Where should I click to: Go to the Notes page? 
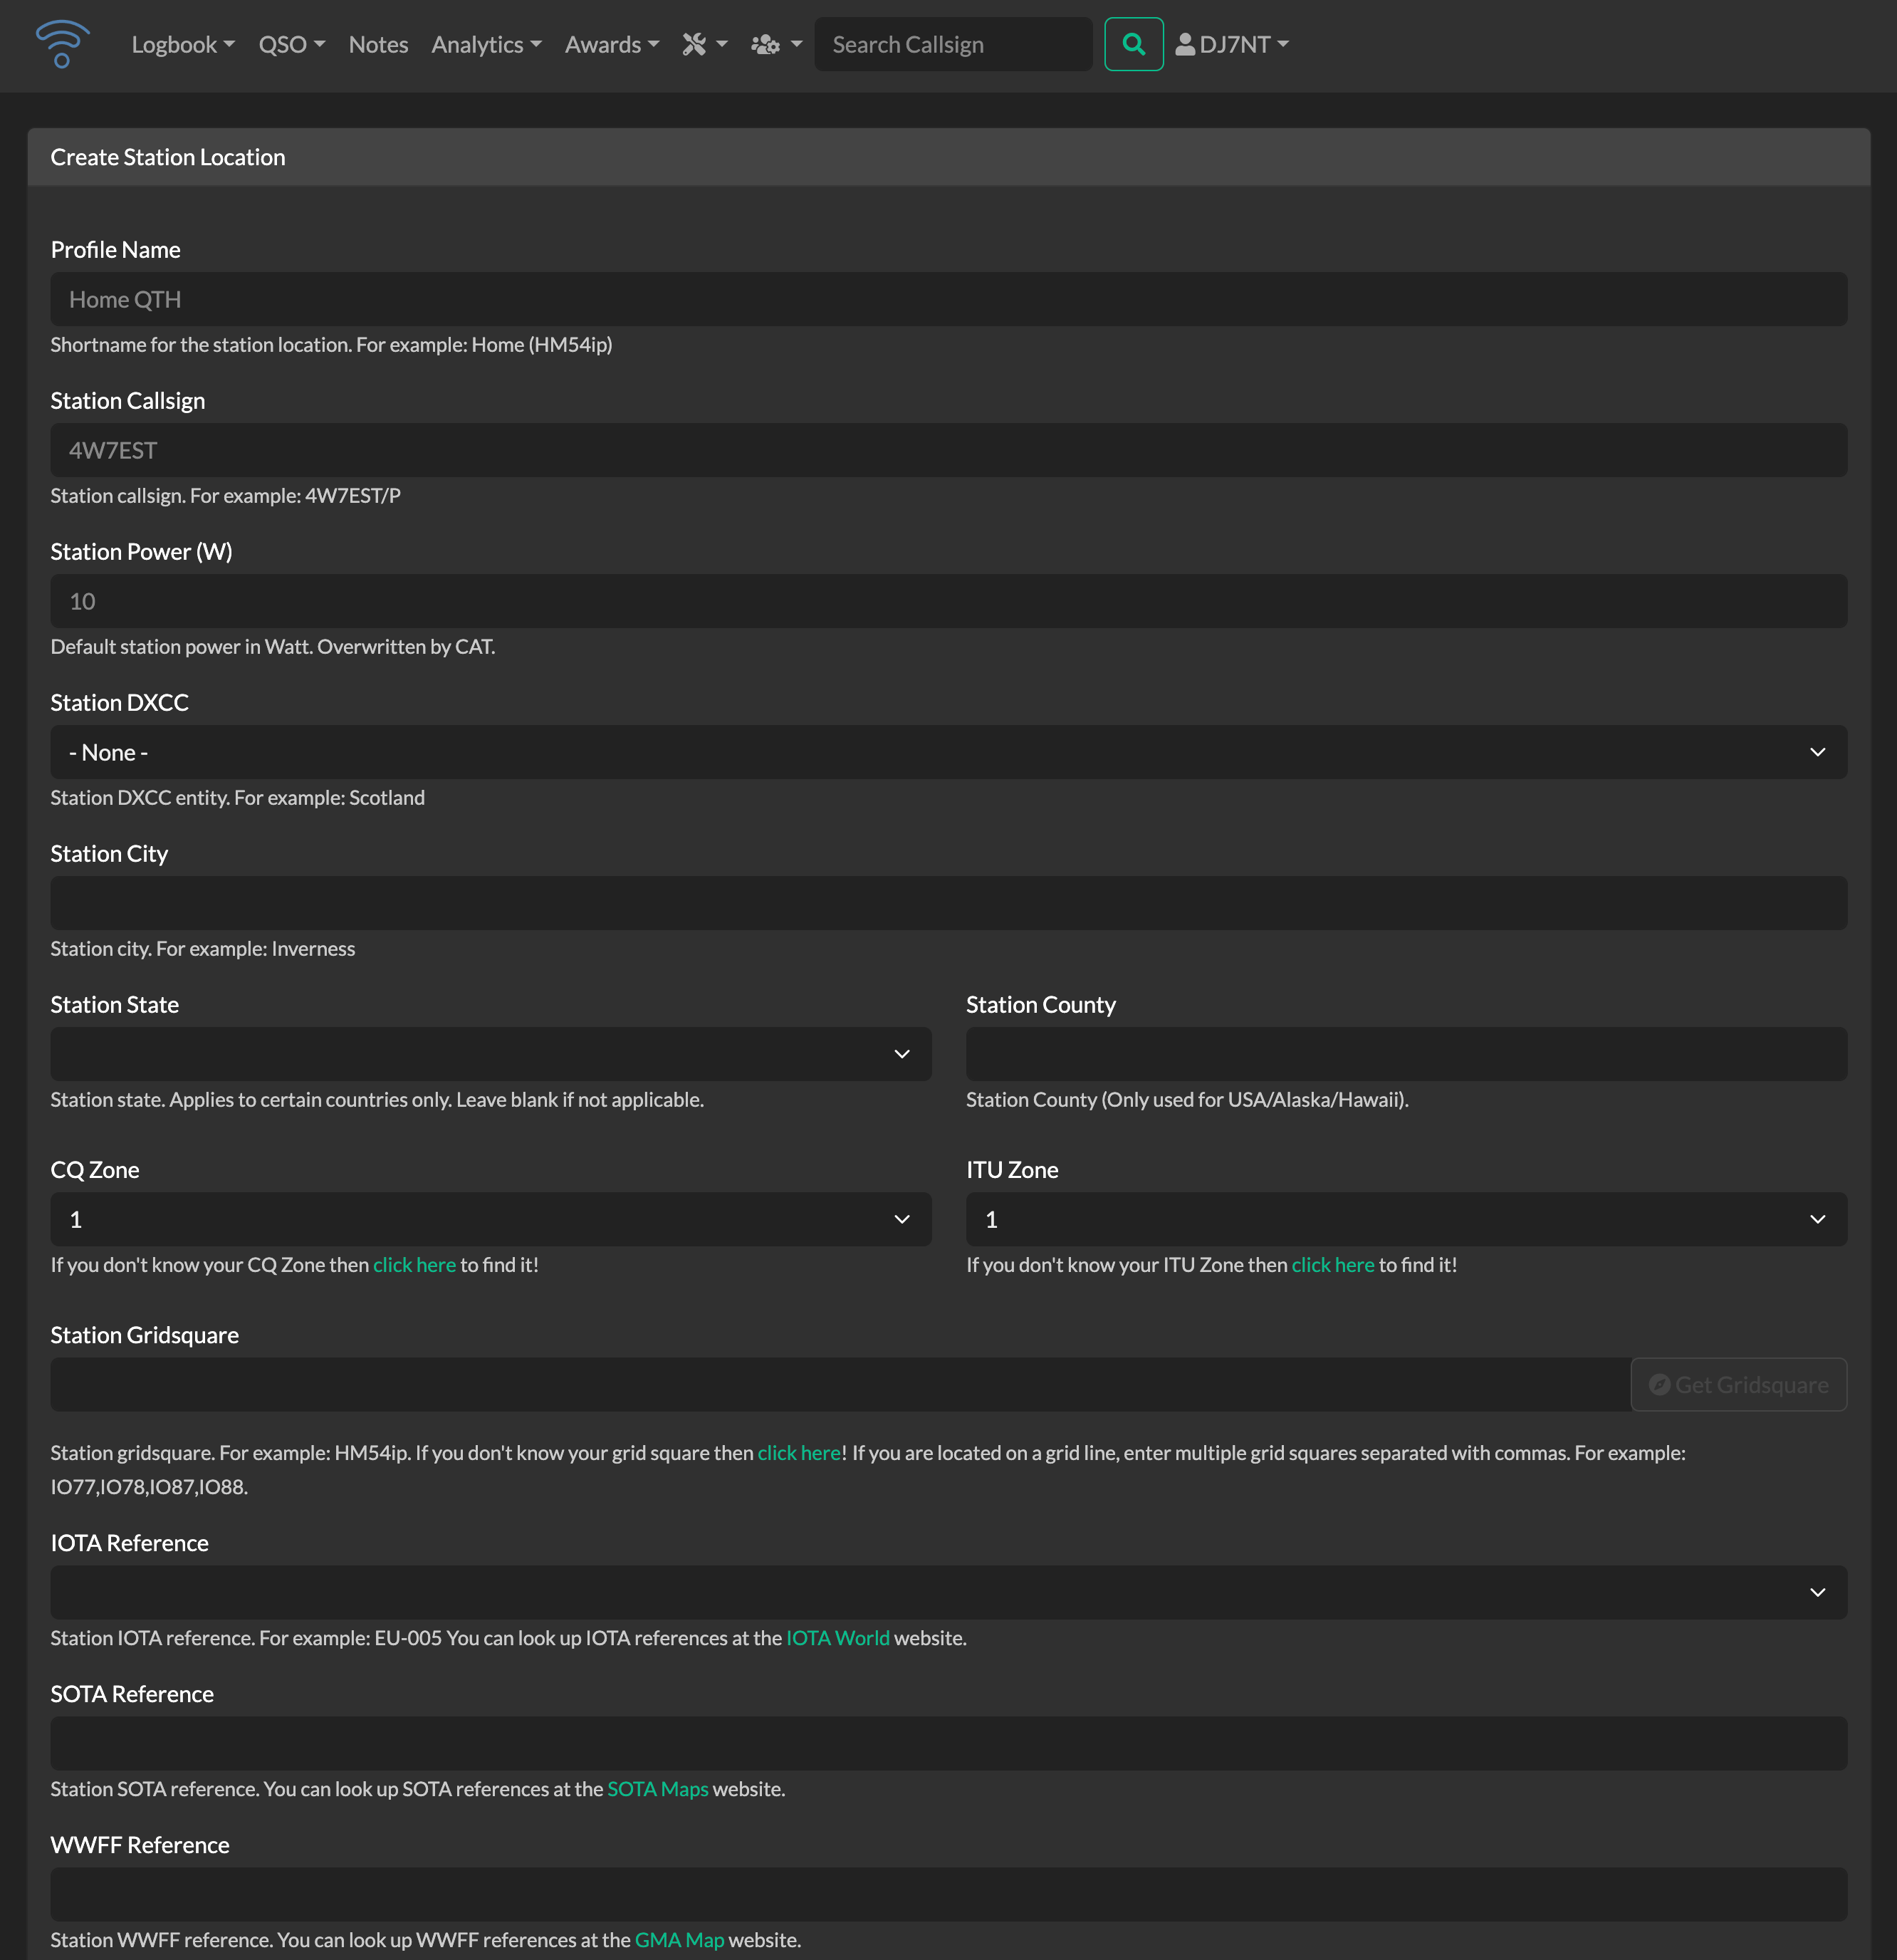378,44
